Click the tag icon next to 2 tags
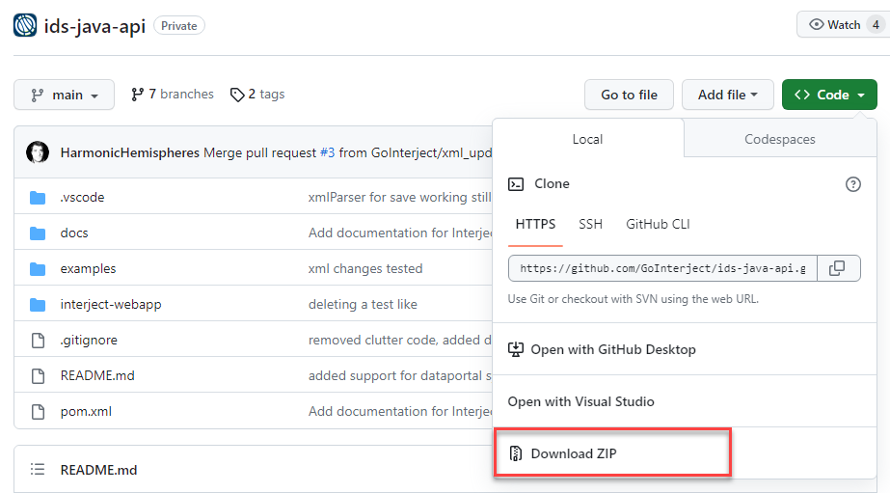This screenshot has height=493, width=890. [236, 95]
